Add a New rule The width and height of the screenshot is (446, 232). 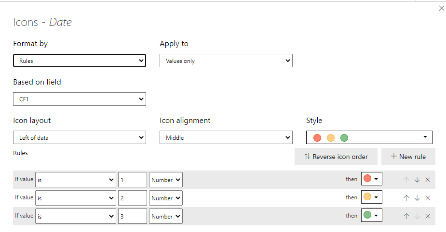[x=408, y=157]
